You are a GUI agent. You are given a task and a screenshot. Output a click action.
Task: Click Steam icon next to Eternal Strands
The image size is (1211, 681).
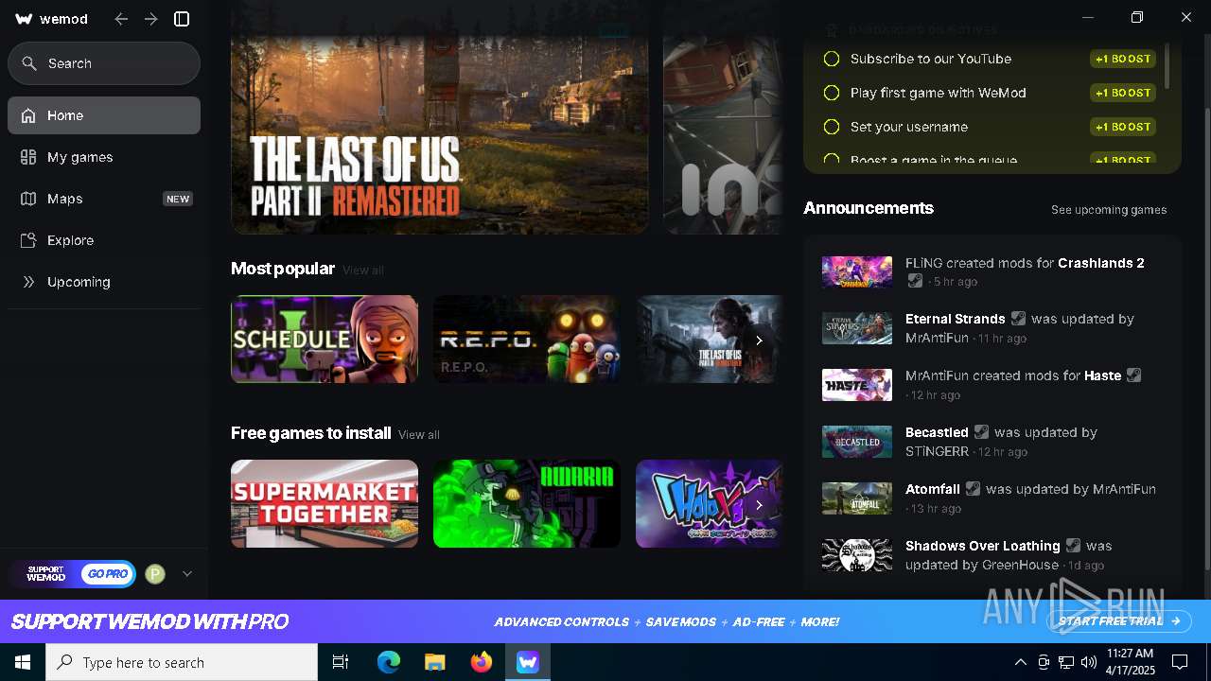tap(1018, 319)
